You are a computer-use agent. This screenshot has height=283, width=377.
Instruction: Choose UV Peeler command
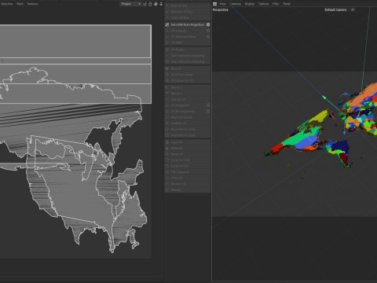pyautogui.click(x=188, y=50)
